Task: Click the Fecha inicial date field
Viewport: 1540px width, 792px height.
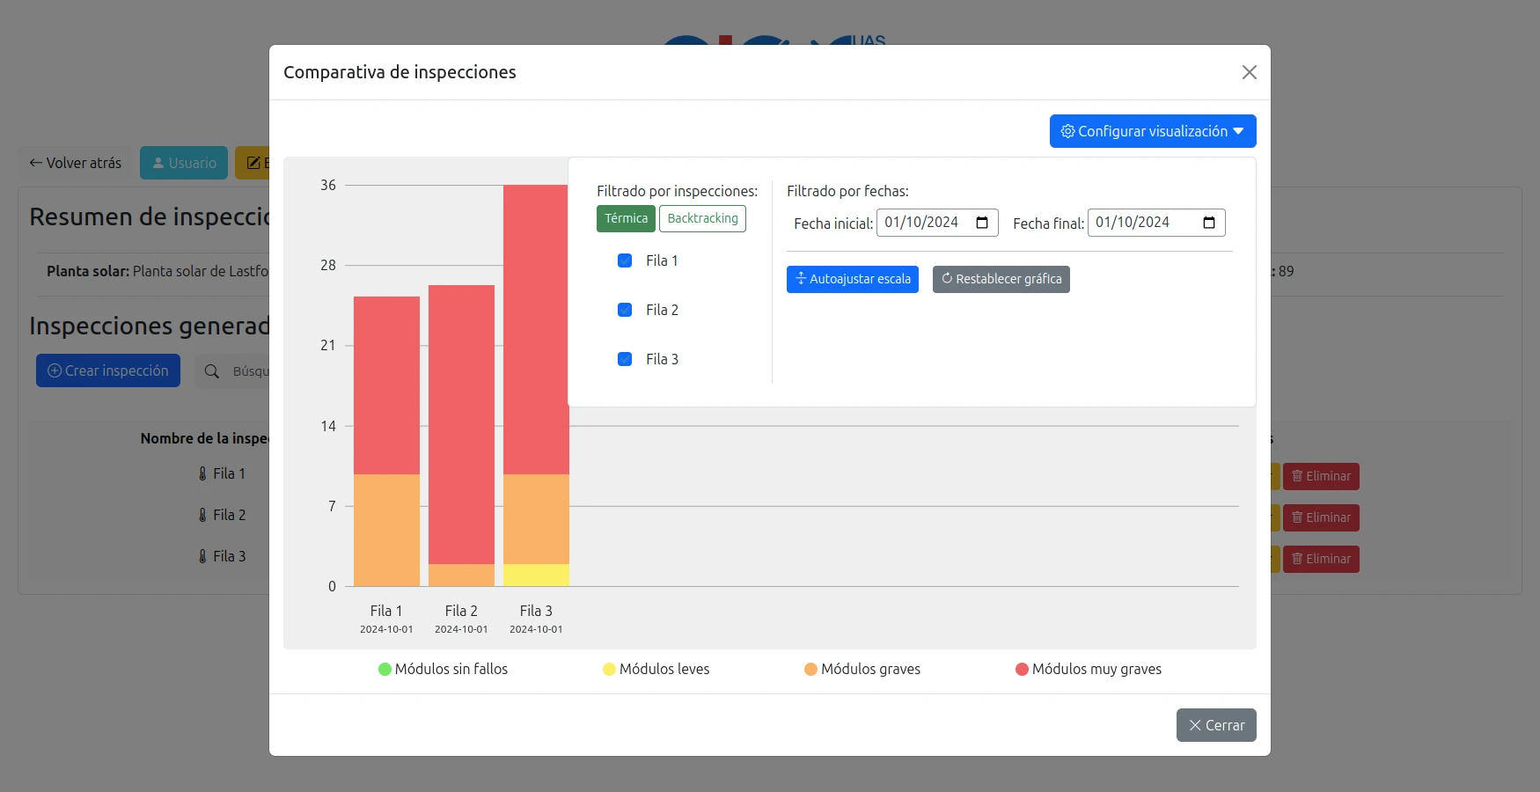Action: [937, 223]
